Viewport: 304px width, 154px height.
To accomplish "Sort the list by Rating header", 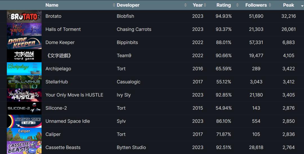I will 223,5.
